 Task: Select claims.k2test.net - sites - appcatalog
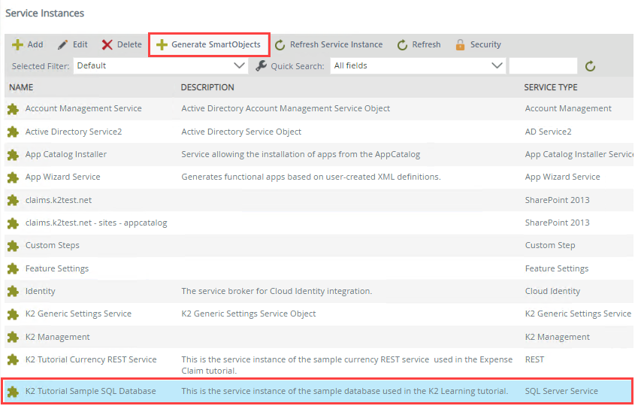[96, 223]
